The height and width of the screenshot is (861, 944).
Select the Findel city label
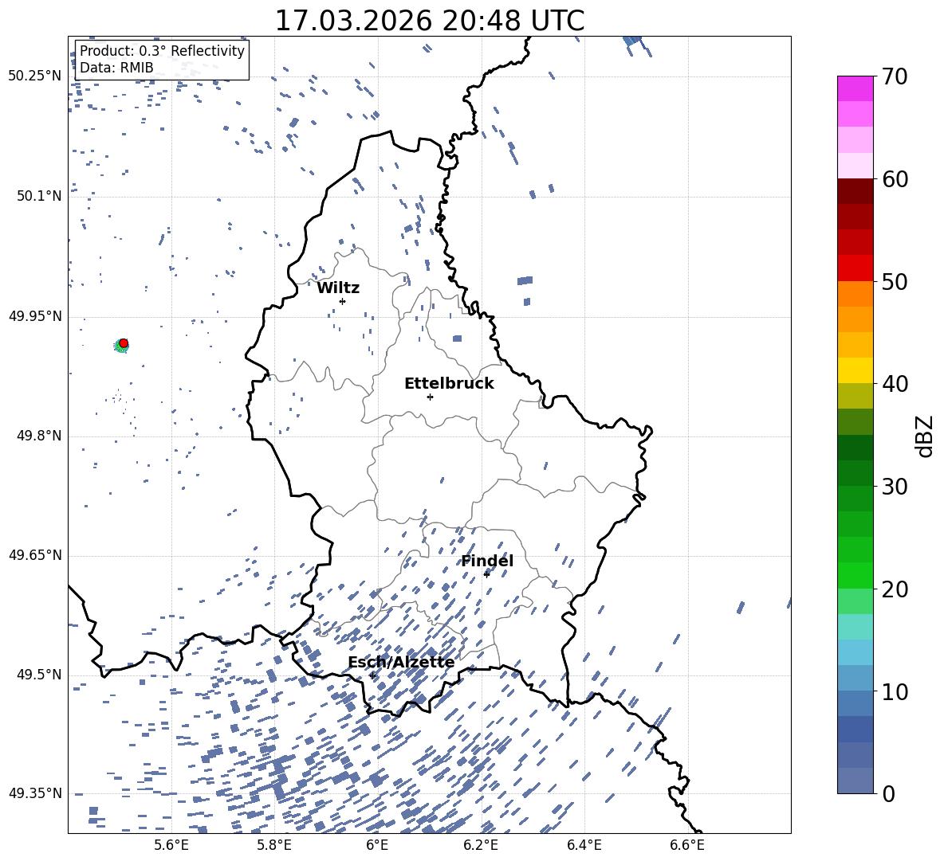[x=487, y=561]
